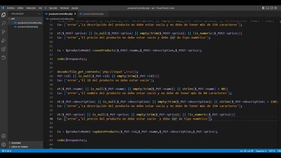Toggle the bottom panel layout icon

coord(267,8)
